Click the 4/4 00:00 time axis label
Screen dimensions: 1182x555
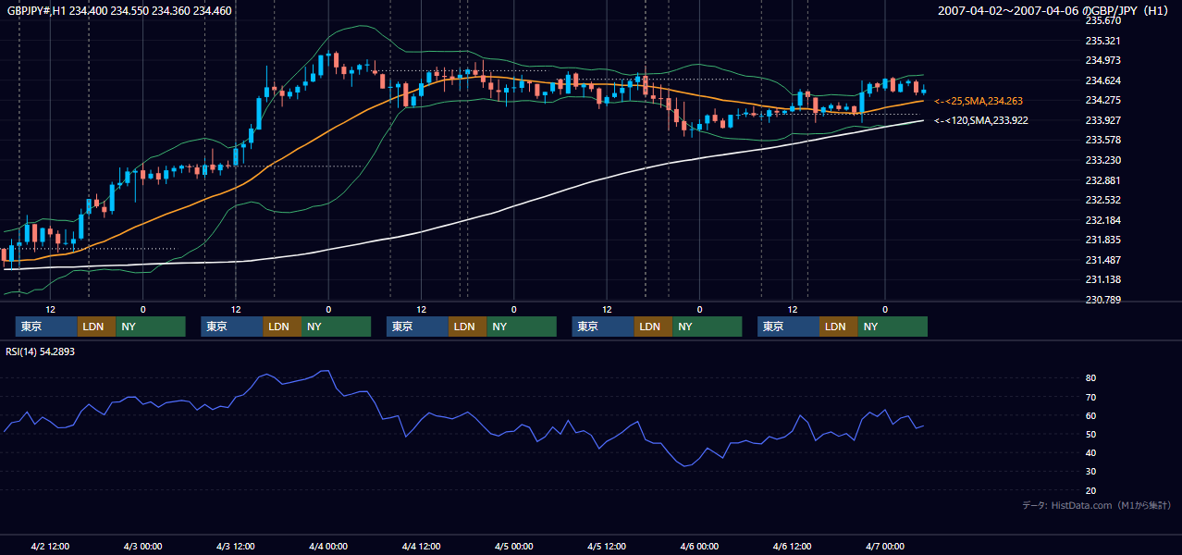tap(328, 546)
